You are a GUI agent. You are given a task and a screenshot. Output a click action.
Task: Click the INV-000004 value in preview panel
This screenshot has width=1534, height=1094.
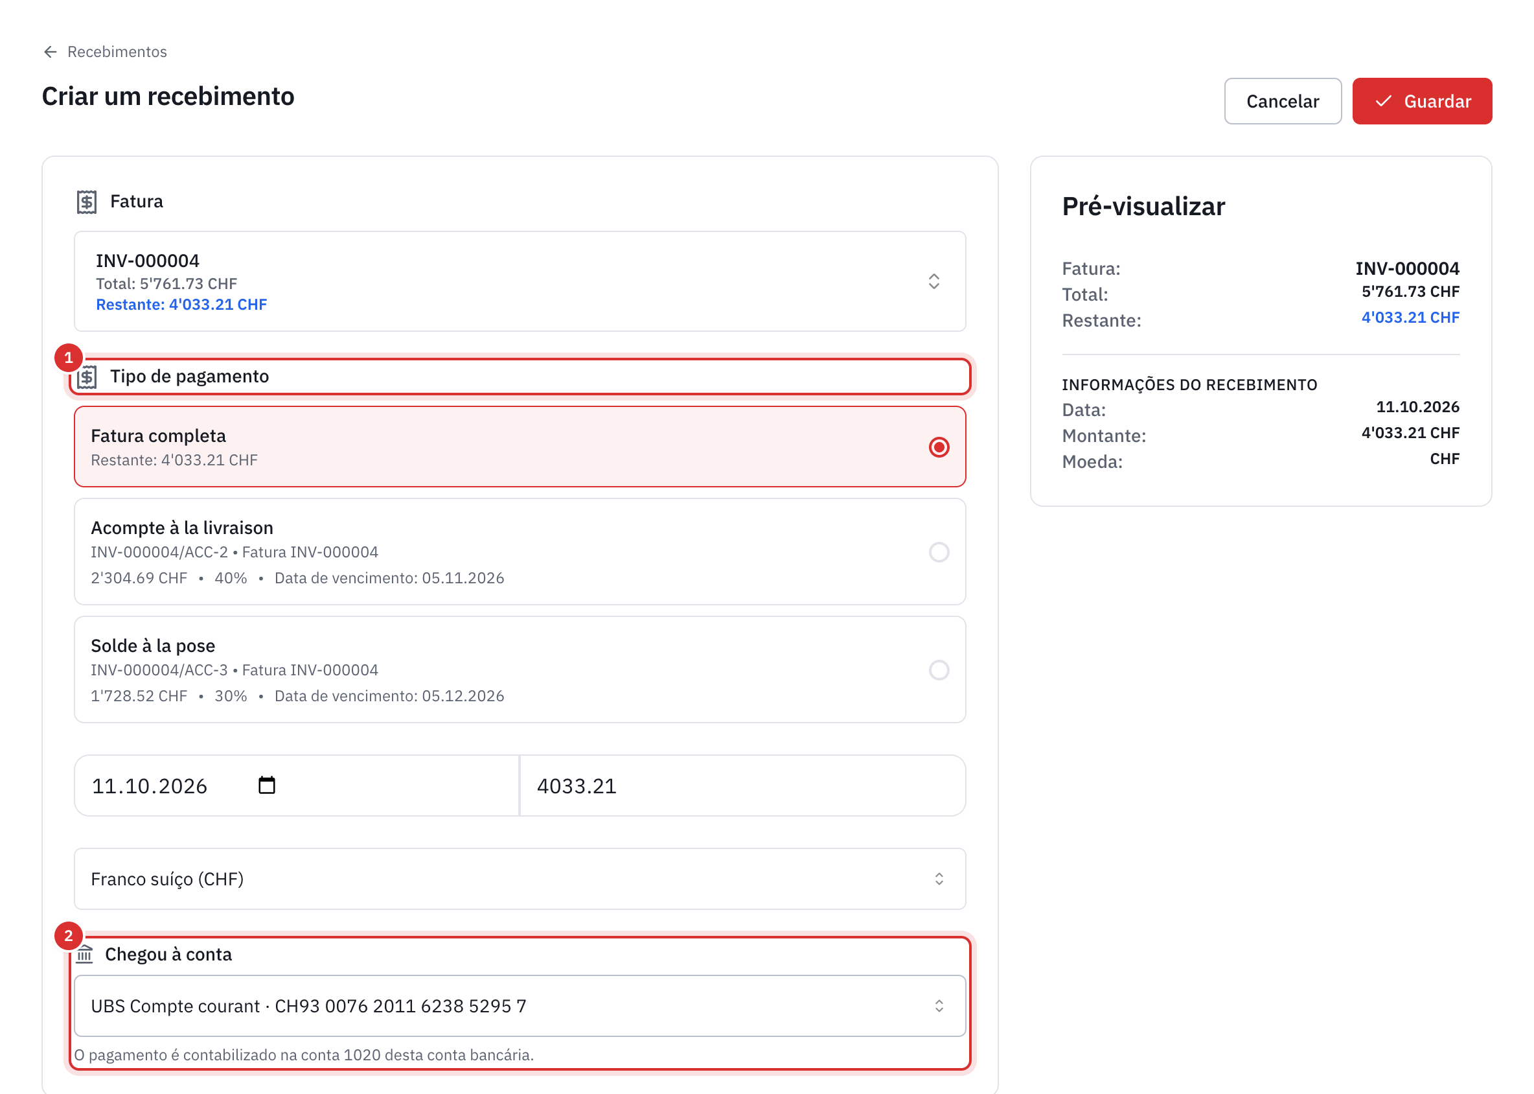1408,269
